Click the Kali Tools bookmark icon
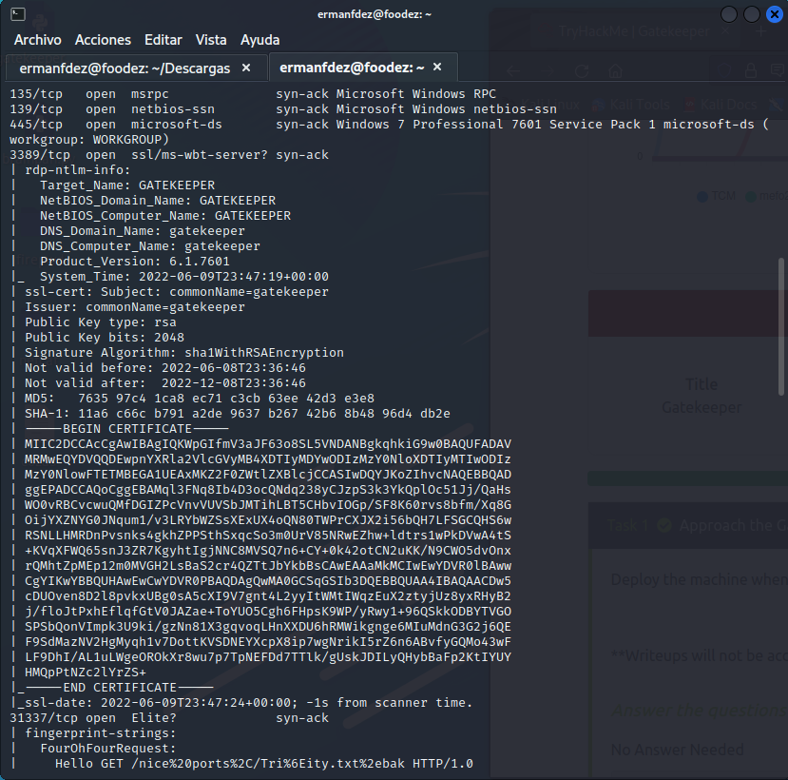 click(599, 104)
